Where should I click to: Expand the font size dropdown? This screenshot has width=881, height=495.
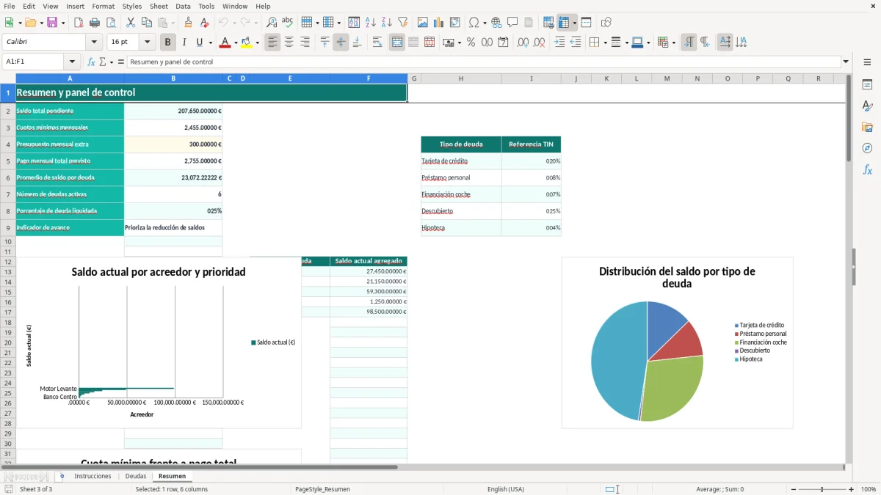click(x=148, y=43)
